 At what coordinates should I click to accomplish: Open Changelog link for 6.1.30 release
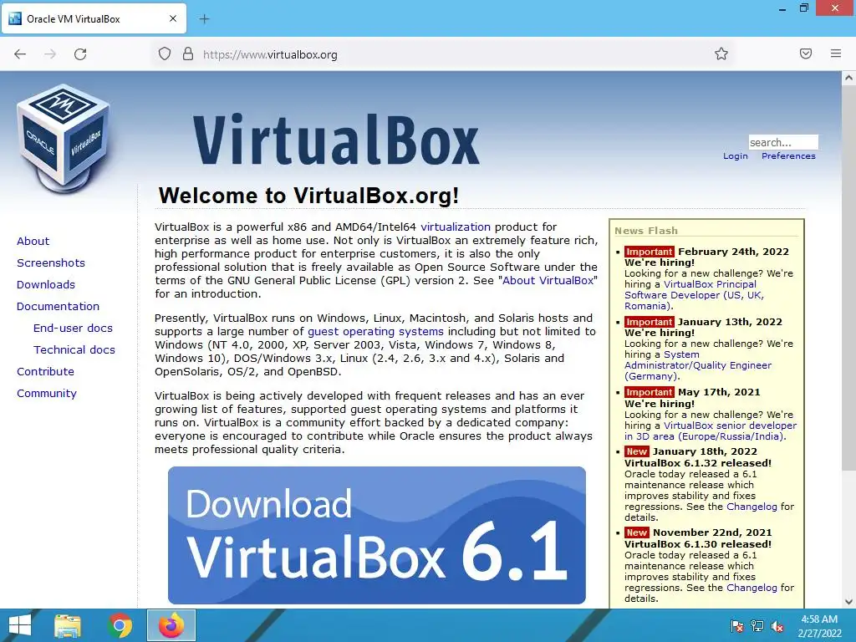(752, 588)
